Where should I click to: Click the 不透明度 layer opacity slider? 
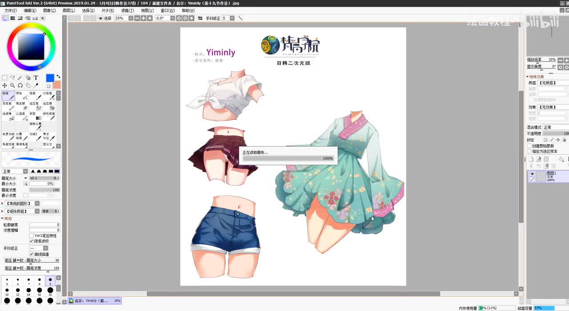click(x=556, y=133)
